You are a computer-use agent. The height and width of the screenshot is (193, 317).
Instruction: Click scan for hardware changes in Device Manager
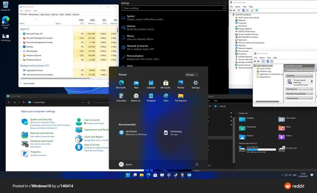pyautogui.click(x=257, y=10)
